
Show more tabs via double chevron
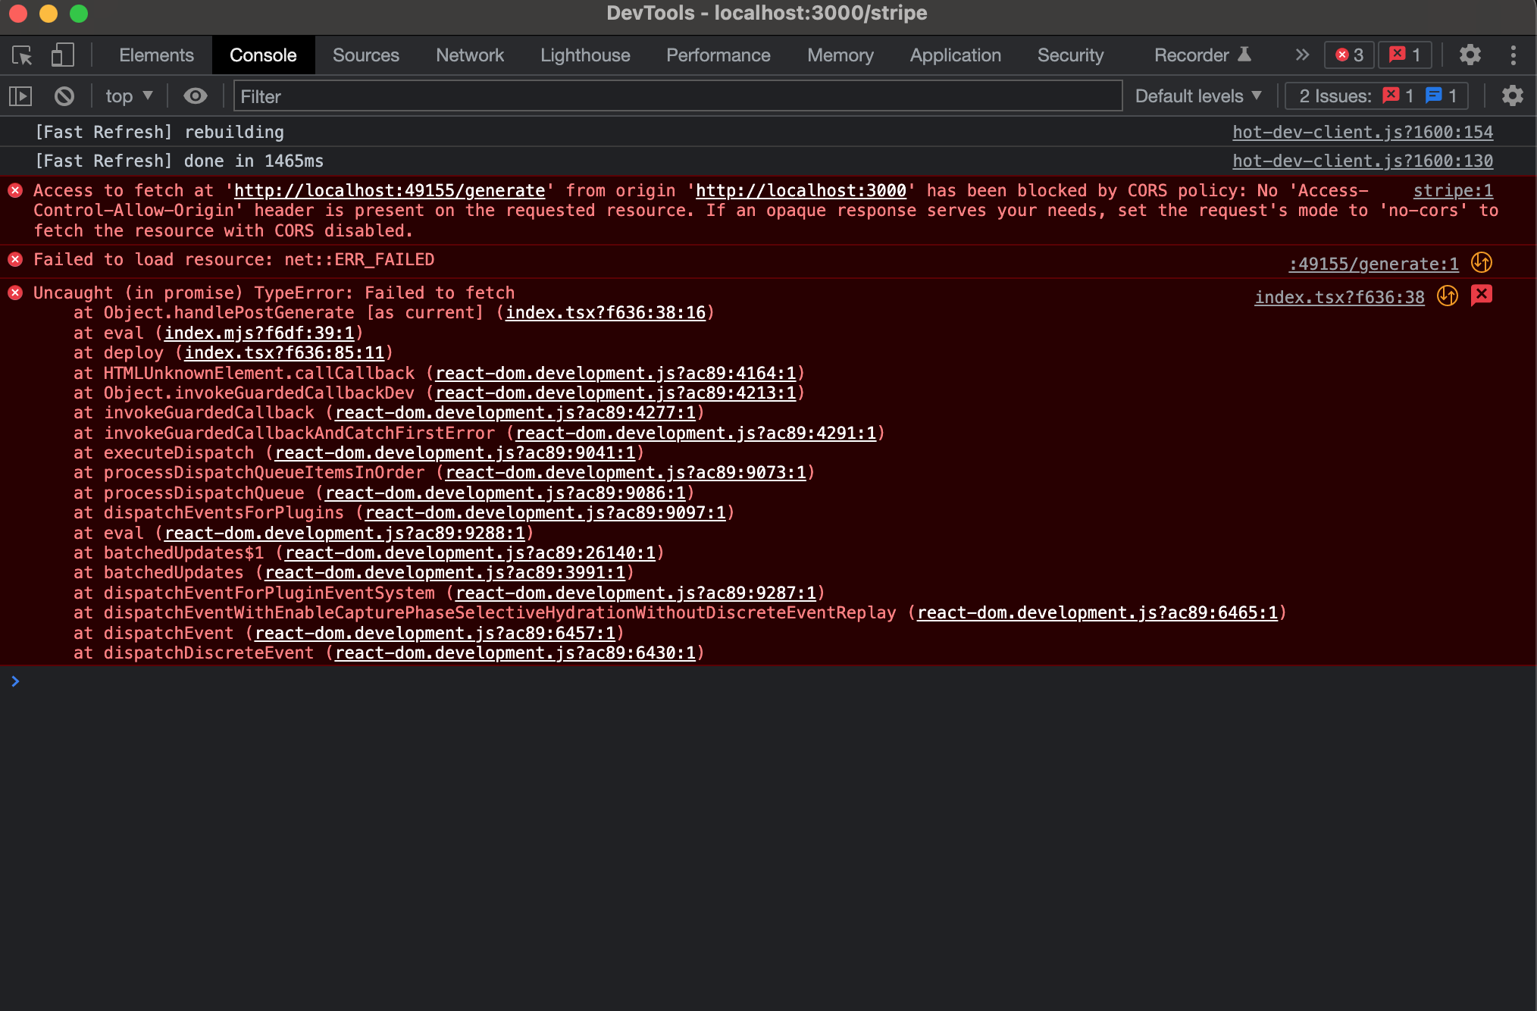coord(1302,55)
